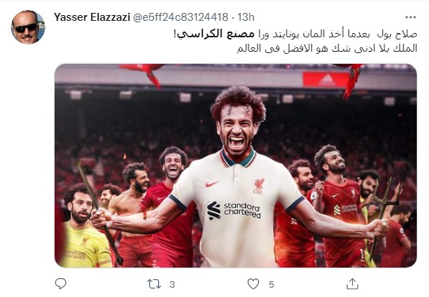The height and width of the screenshot is (297, 429).
Task: Click the display name Yasser Elazzazi
Action: point(92,17)
